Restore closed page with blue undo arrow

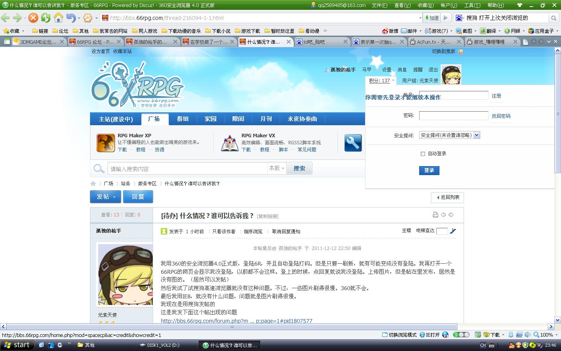click(x=71, y=18)
